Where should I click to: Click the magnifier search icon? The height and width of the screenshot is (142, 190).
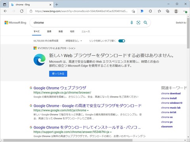click(145, 22)
